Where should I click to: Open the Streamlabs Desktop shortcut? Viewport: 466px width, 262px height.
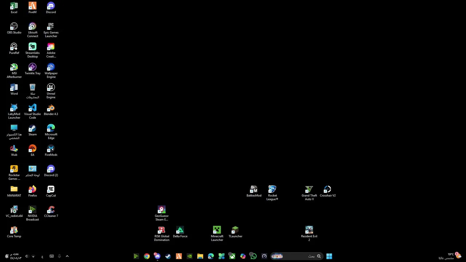pyautogui.click(x=32, y=51)
